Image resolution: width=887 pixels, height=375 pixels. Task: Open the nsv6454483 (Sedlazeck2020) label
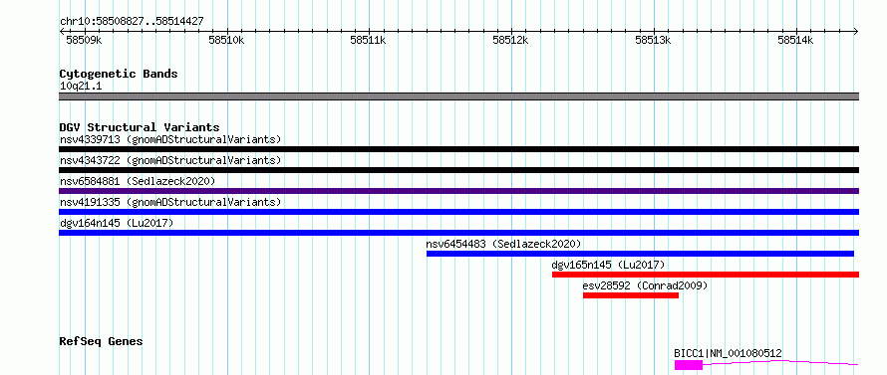(x=503, y=244)
